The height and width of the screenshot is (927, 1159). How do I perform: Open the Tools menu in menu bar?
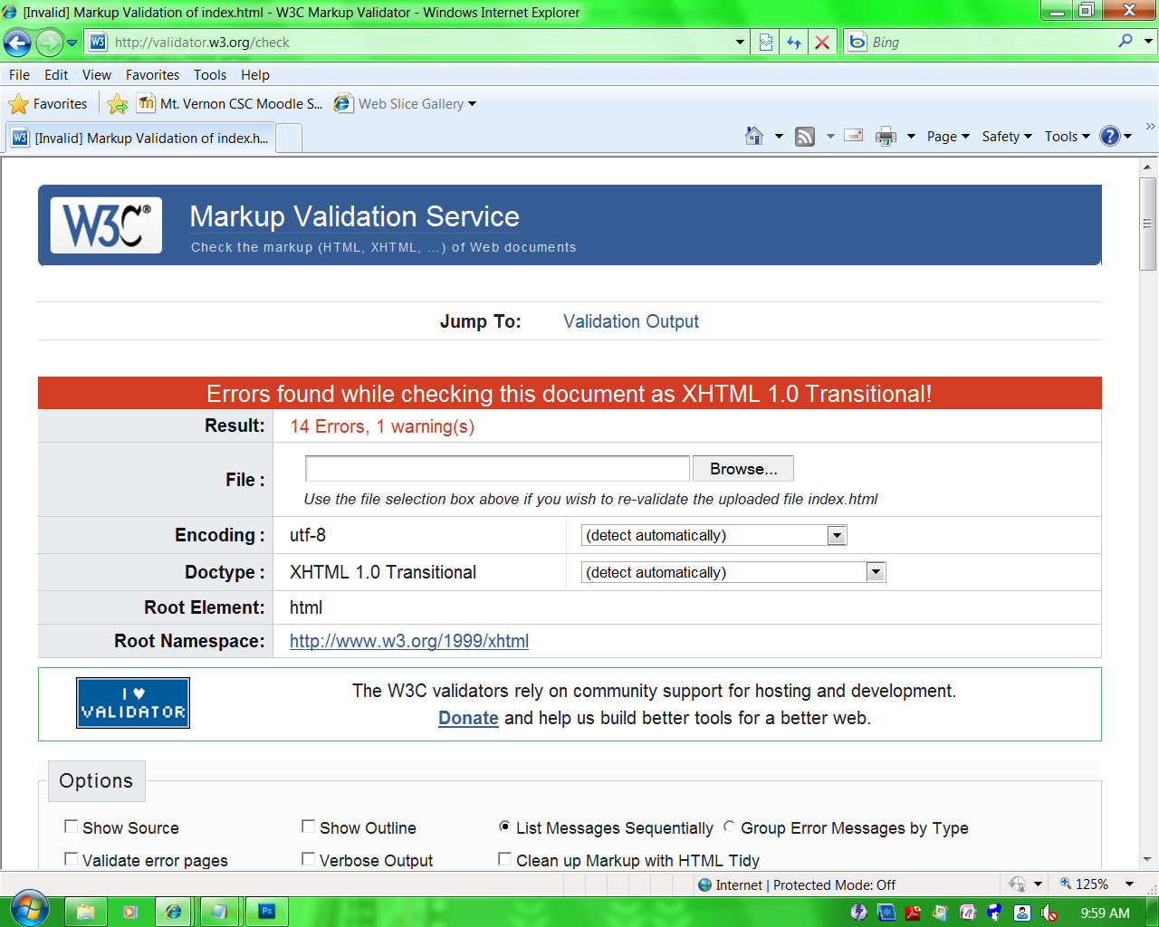209,75
